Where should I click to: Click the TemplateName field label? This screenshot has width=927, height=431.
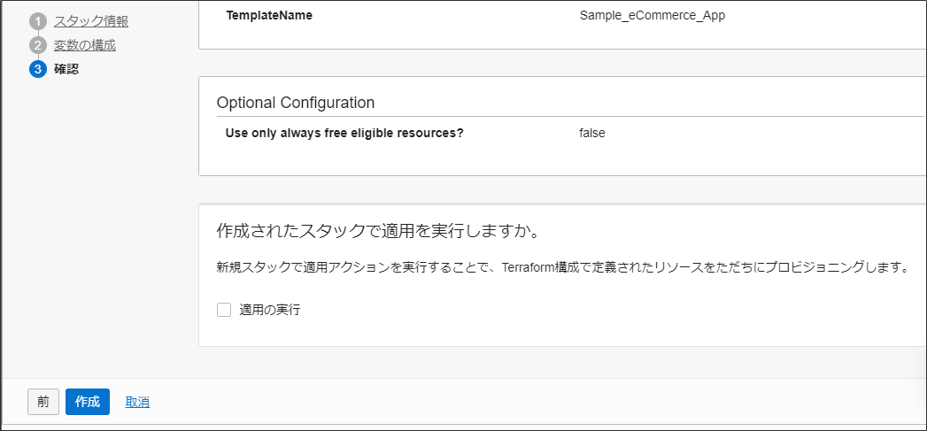pyautogui.click(x=269, y=15)
